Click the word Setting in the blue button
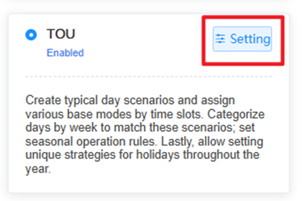The height and width of the screenshot is (201, 305). (x=250, y=39)
